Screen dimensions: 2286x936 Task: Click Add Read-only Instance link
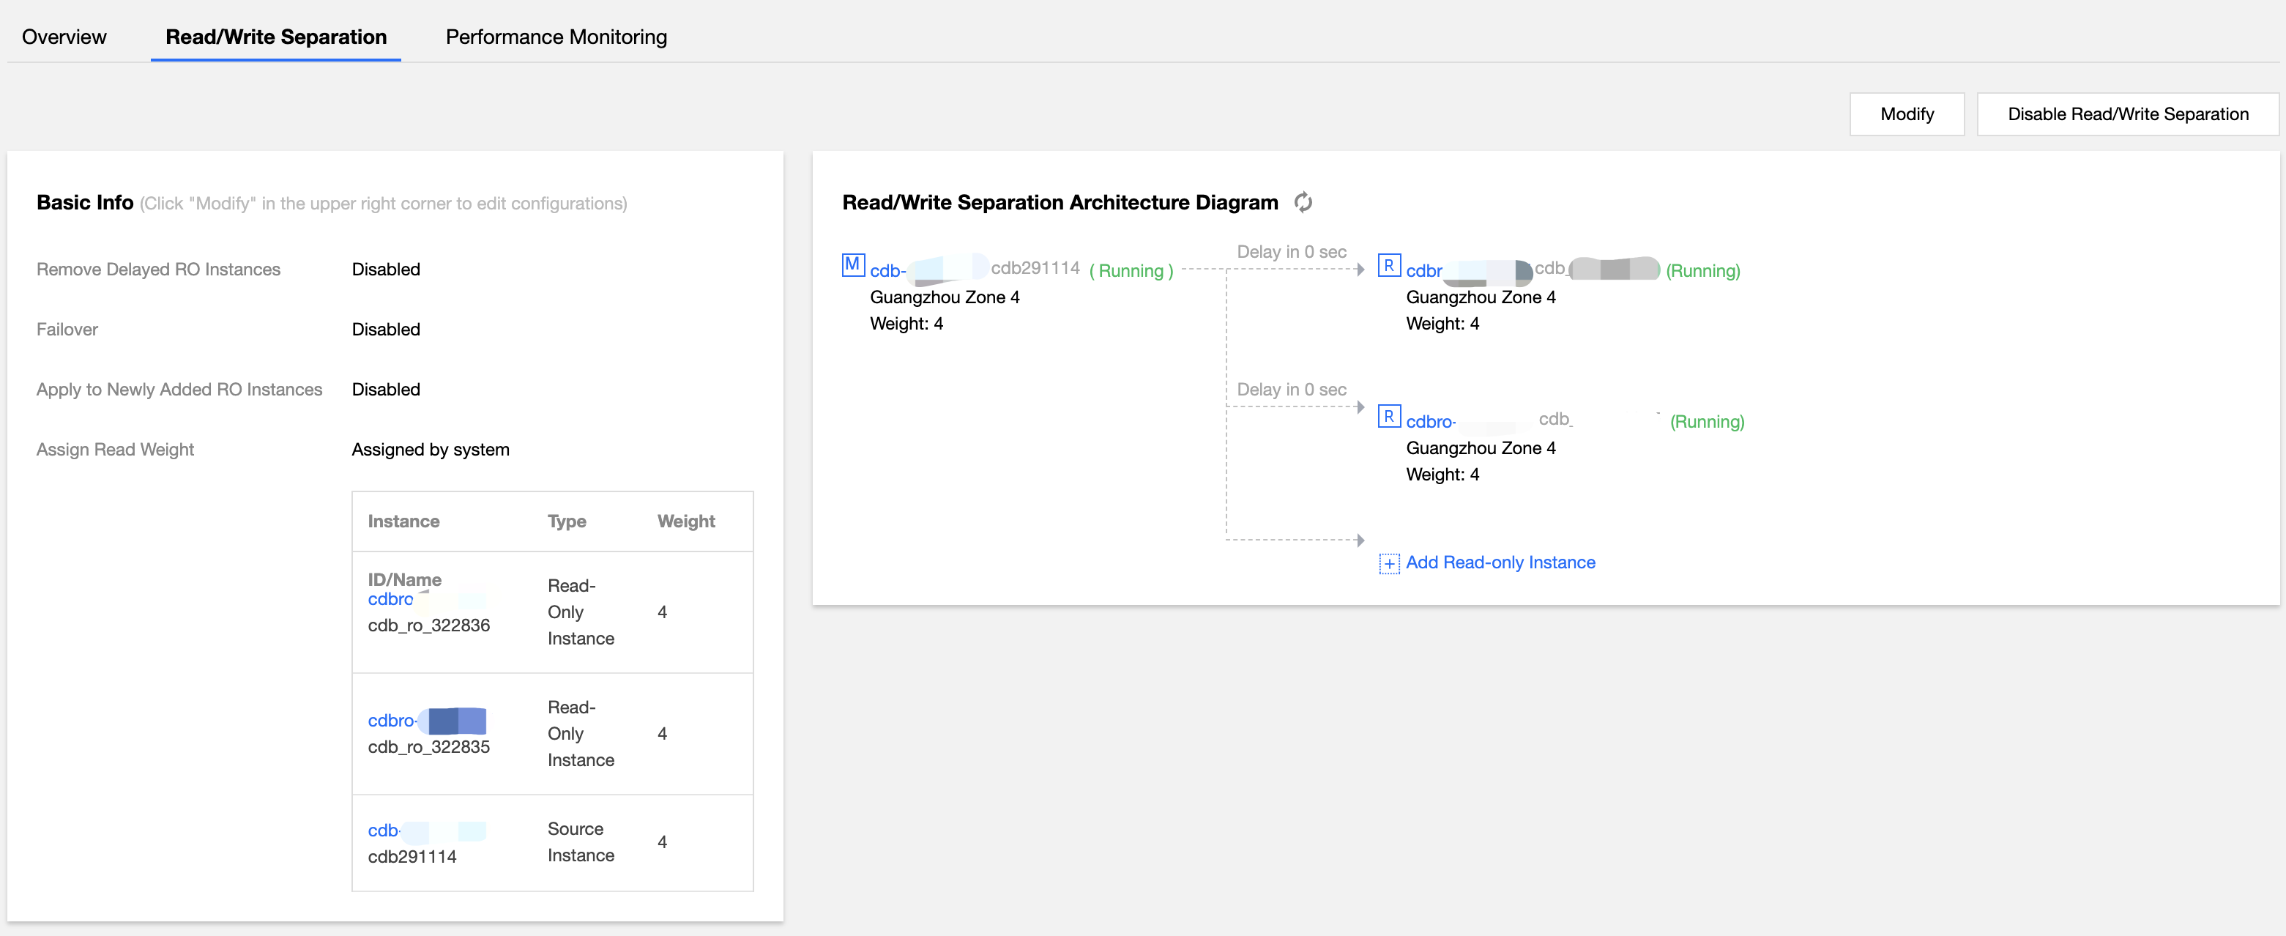coord(1500,562)
